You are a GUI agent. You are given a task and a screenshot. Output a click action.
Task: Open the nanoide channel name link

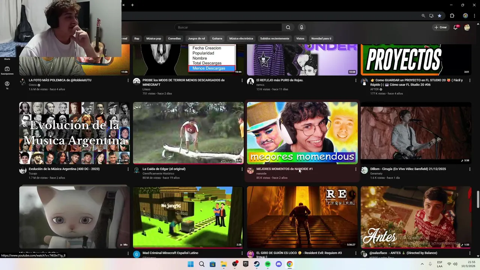pyautogui.click(x=261, y=174)
